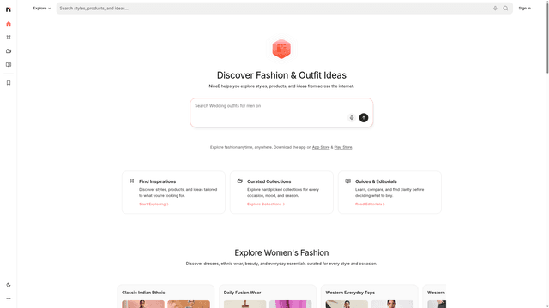Click the Explore Collections link
Screen dimensions: 549x308
coord(266,204)
